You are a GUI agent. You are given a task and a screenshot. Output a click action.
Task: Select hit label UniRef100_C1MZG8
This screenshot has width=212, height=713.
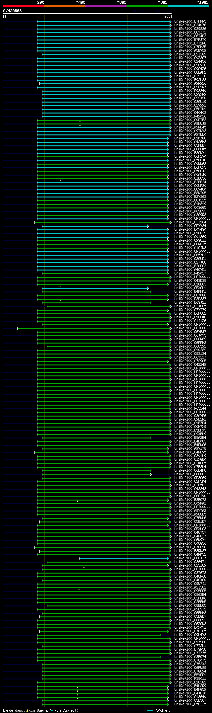(190, 138)
